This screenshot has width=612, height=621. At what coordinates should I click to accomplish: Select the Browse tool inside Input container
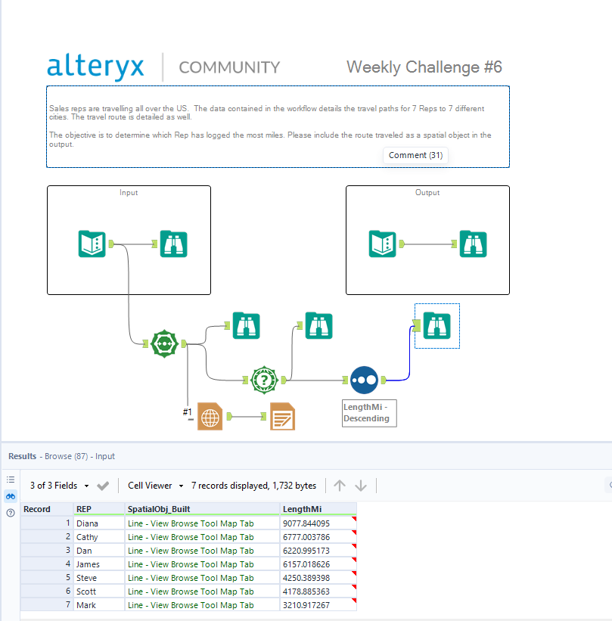click(x=173, y=244)
